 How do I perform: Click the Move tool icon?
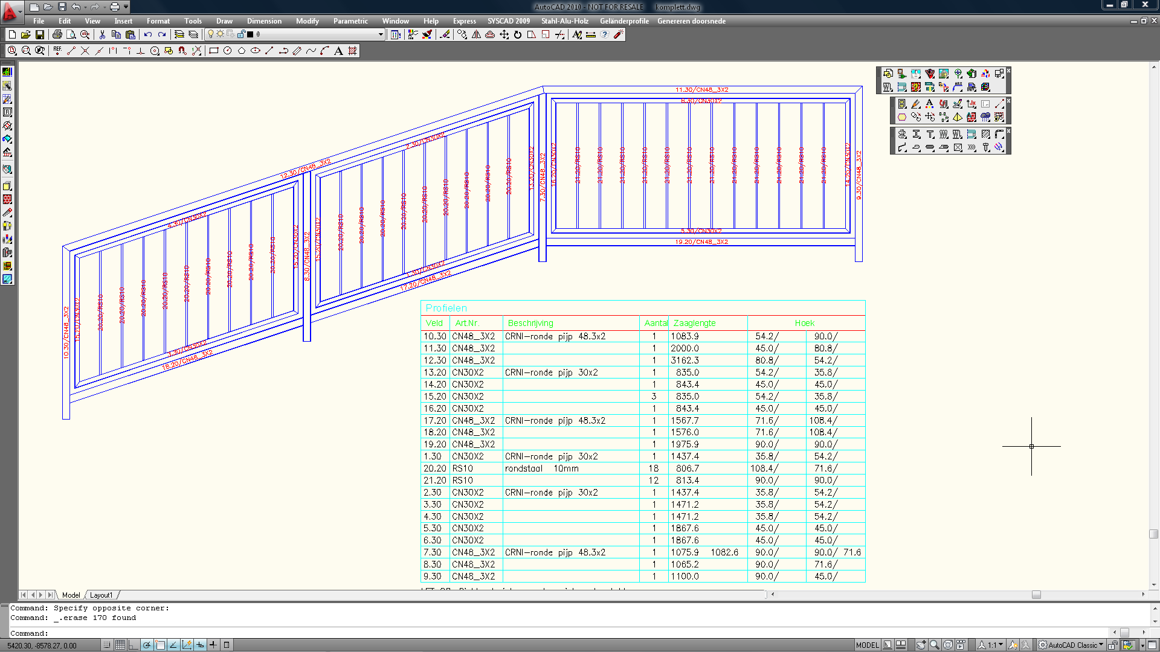coord(504,34)
